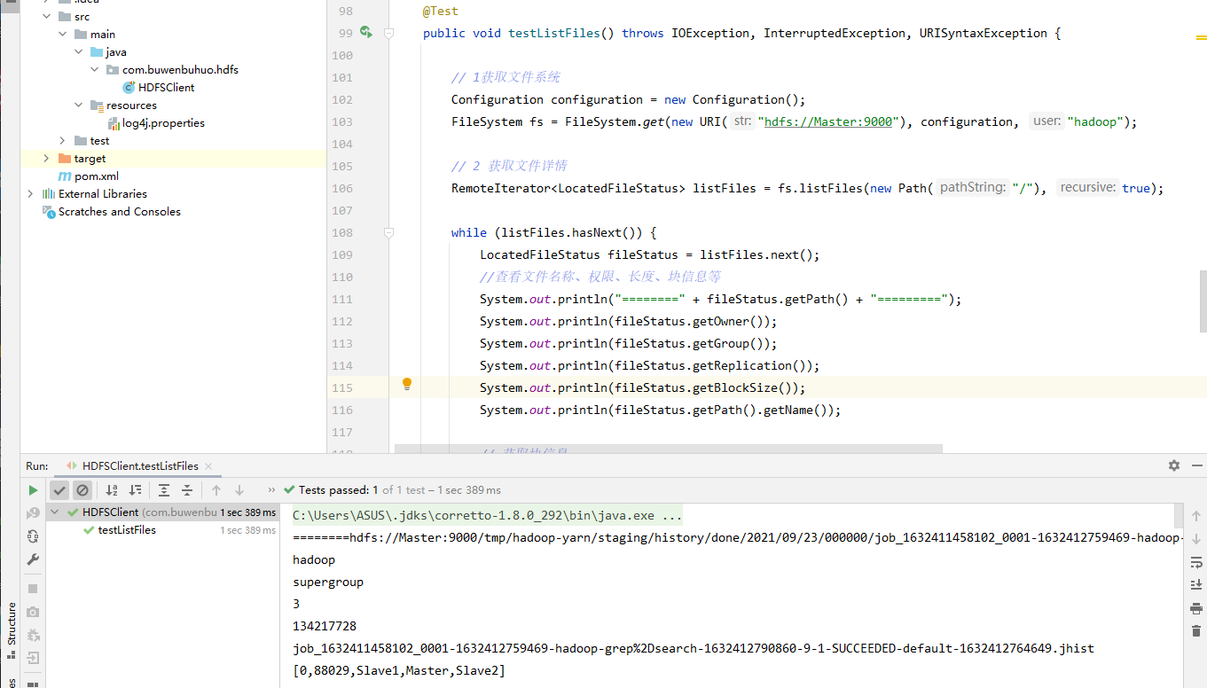Click the yellow light bulb at line 115
The height and width of the screenshot is (688, 1207).
407,384
